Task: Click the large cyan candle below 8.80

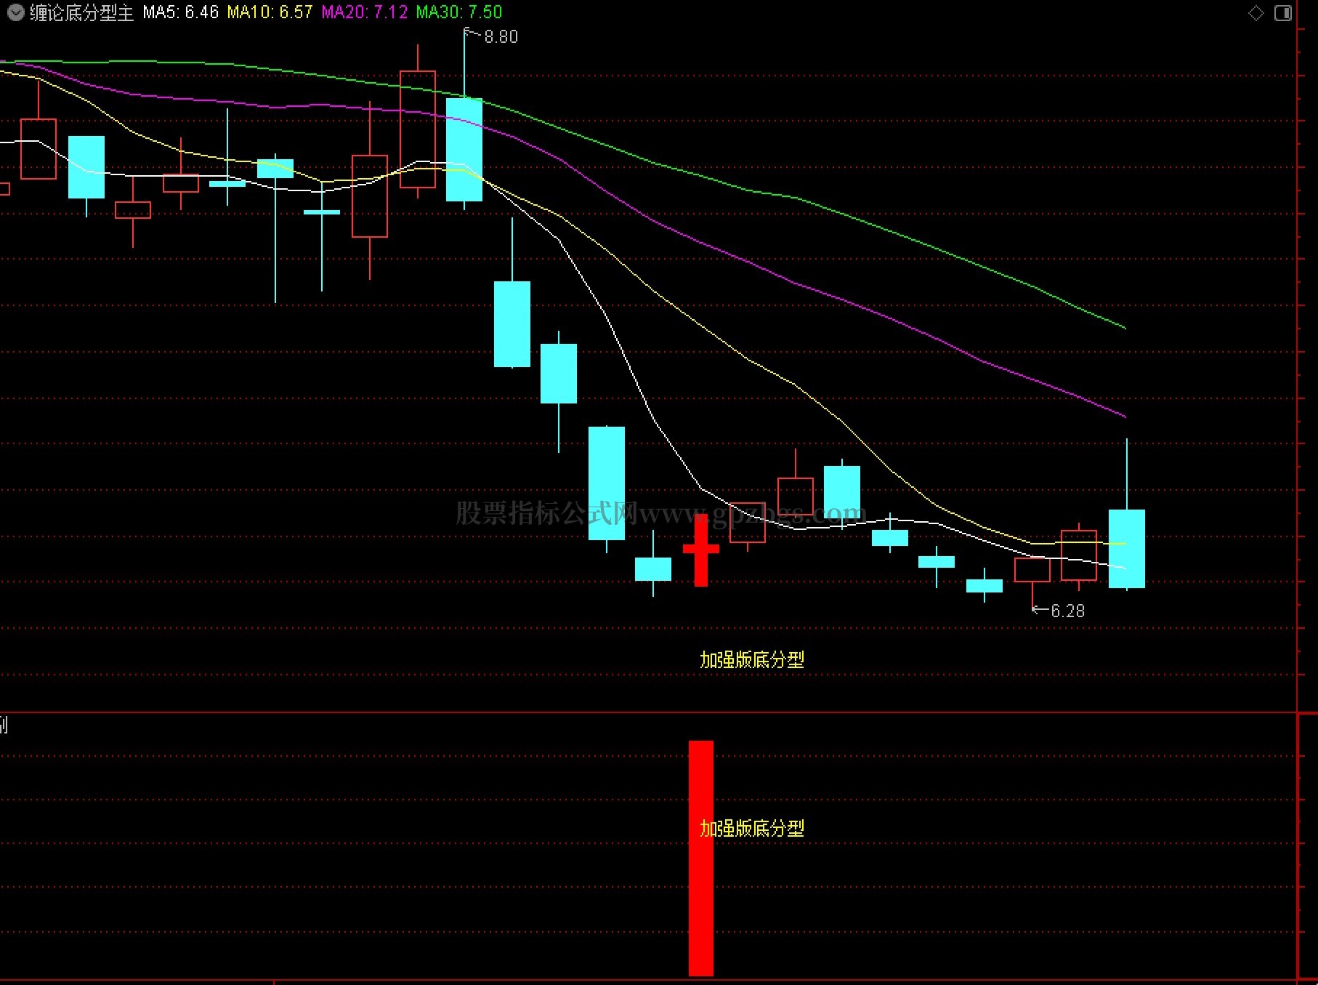Action: pos(464,150)
